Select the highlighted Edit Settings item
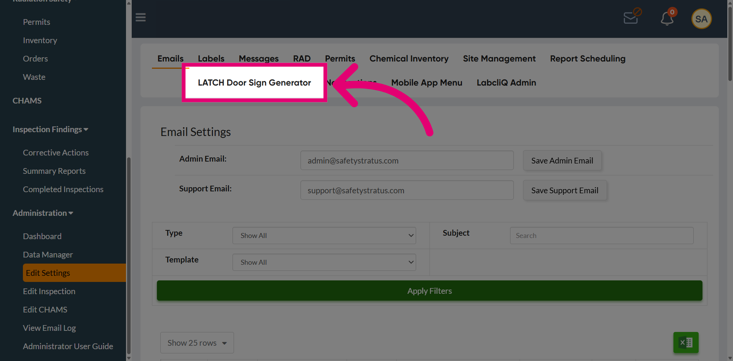This screenshot has width=733, height=361. coord(74,273)
